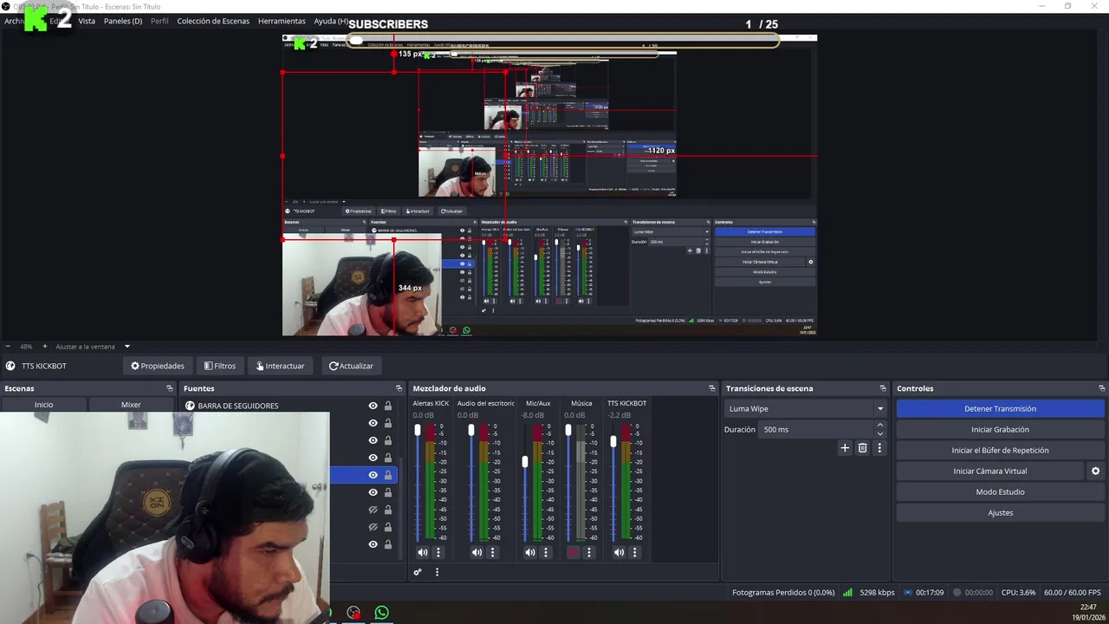This screenshot has width=1109, height=624.
Task: Zoom in the preview with plus icon
Action: click(45, 347)
